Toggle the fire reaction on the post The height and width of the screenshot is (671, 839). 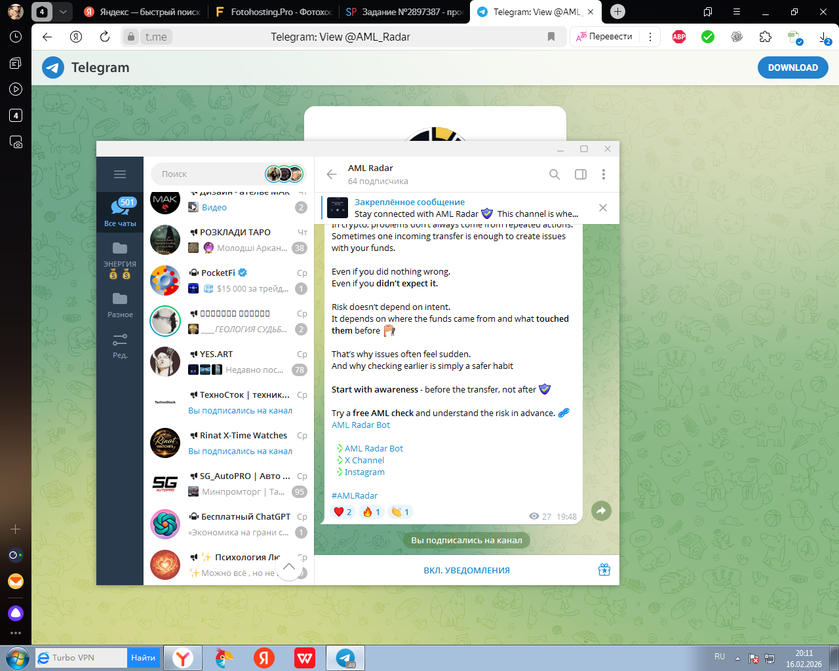372,512
